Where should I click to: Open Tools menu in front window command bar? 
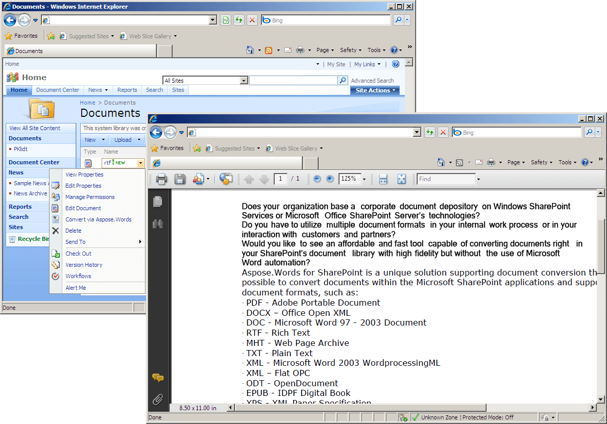point(567,162)
